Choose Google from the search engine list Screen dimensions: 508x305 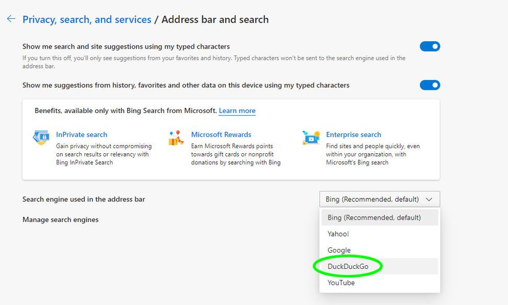tap(339, 250)
